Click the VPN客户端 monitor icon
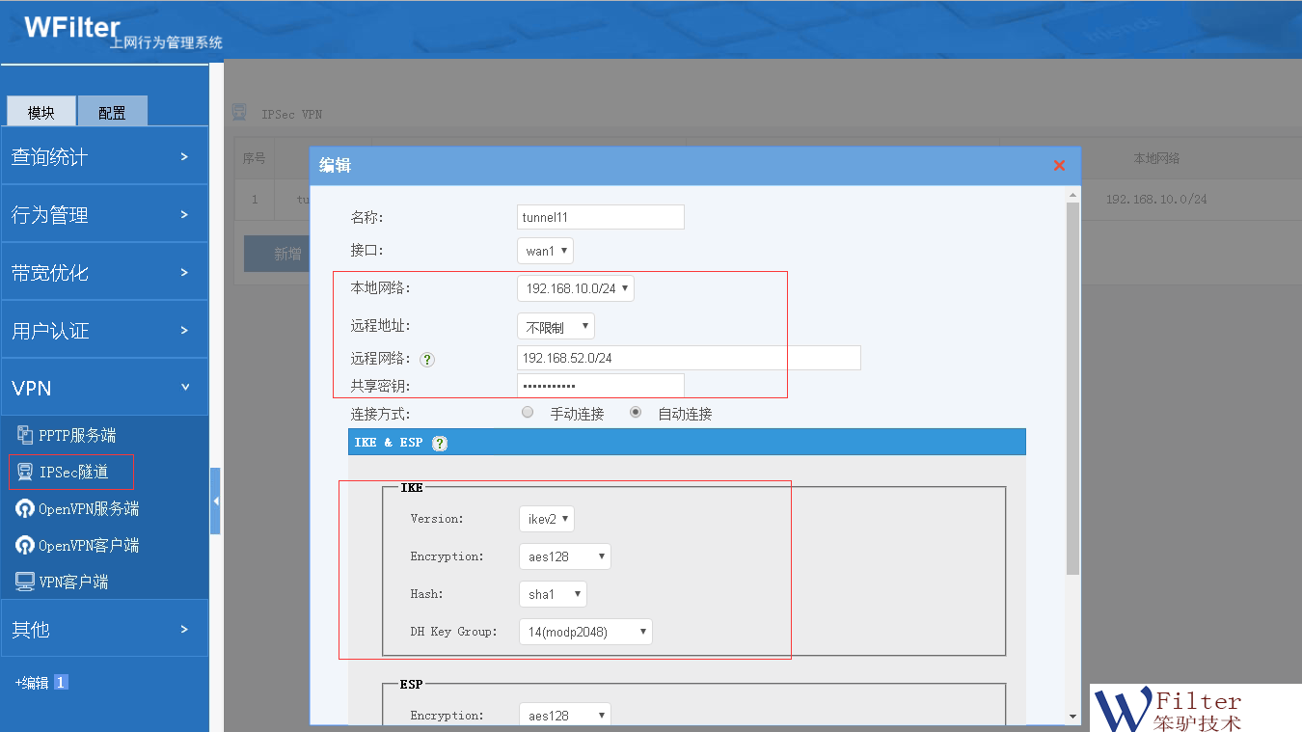The width and height of the screenshot is (1302, 732). 25,582
